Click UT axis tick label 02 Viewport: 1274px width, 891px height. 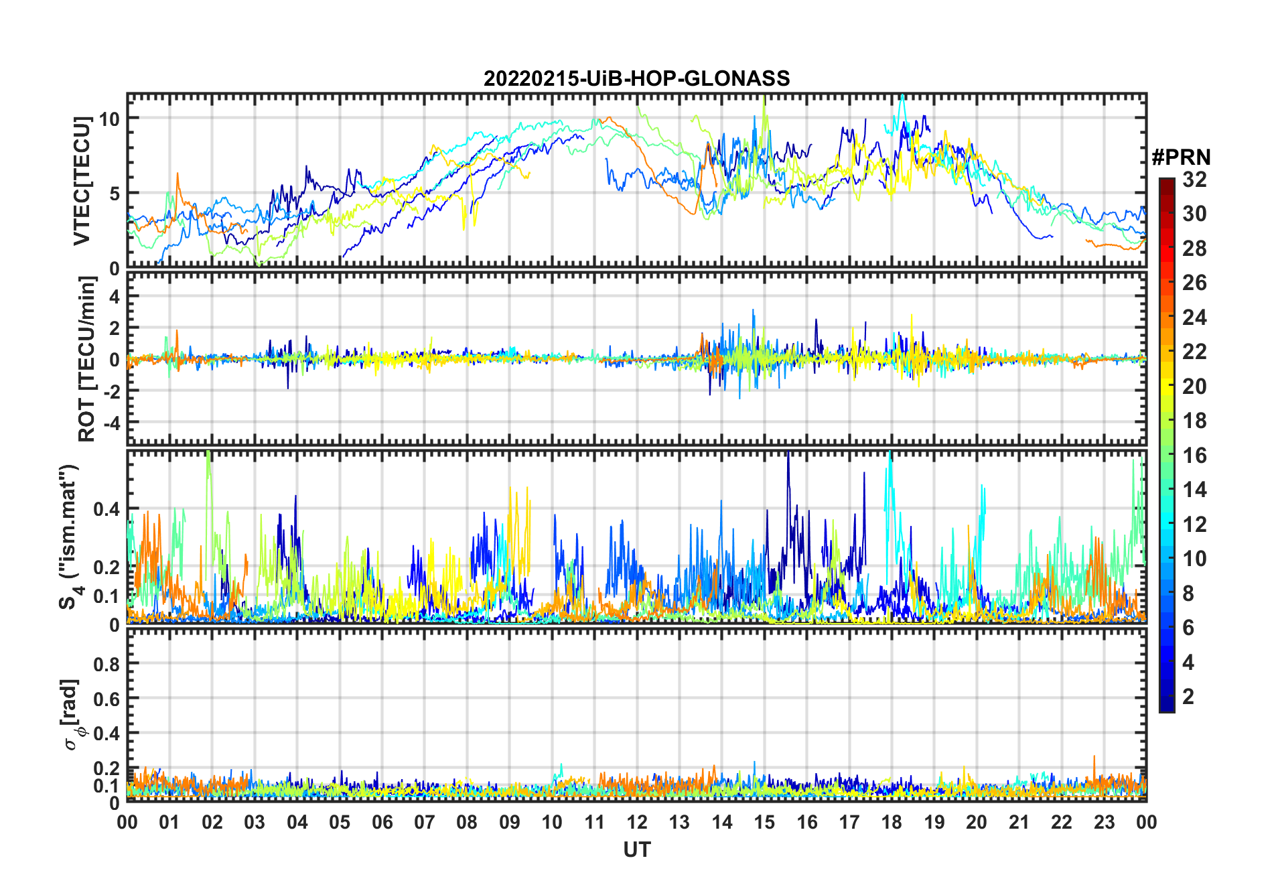[x=212, y=822]
